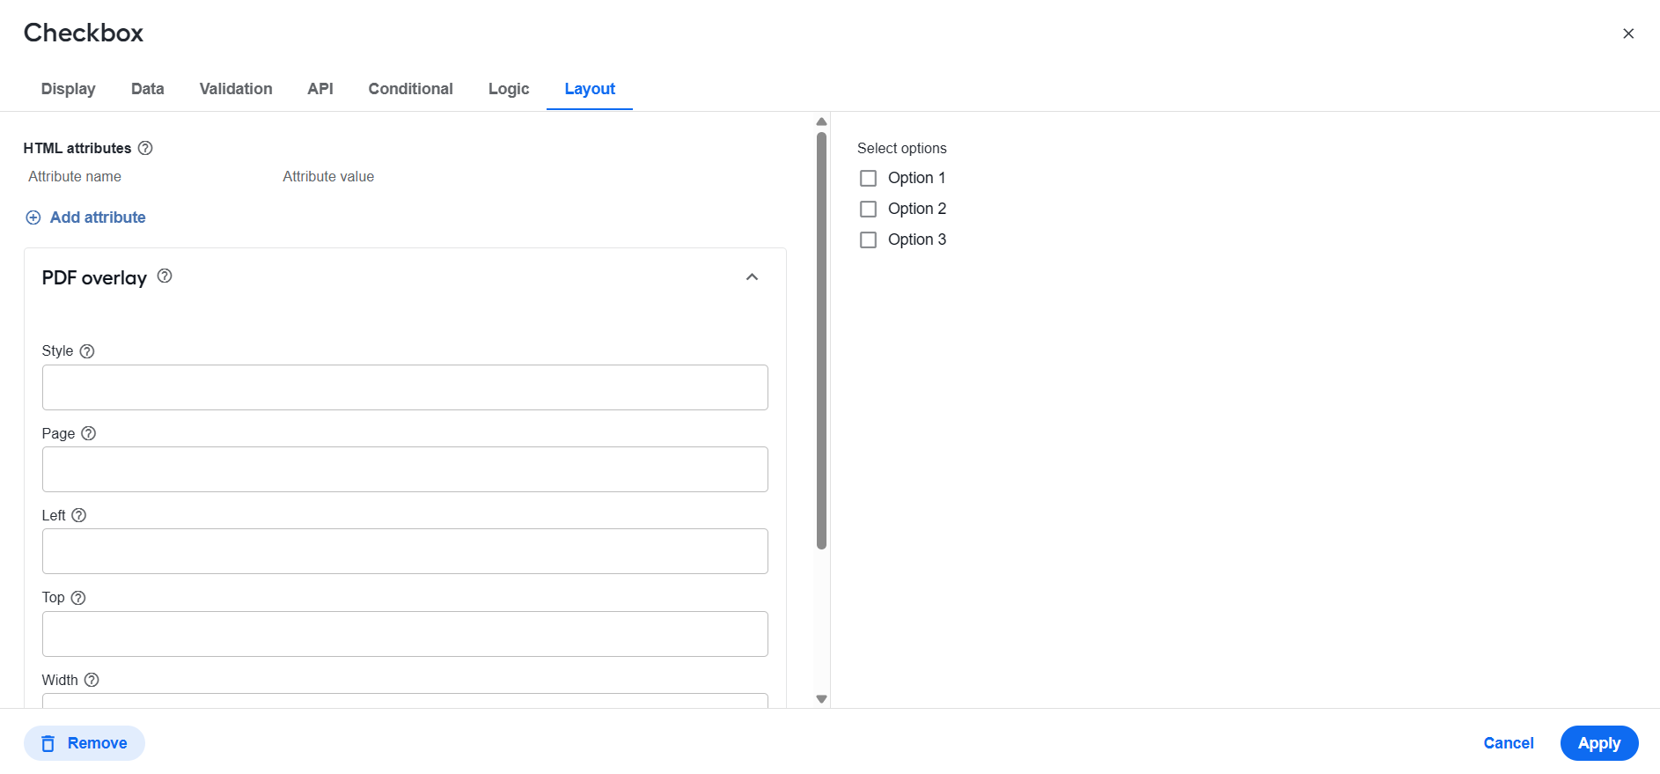The height and width of the screenshot is (774, 1660).
Task: Click help icon next to Top
Action: (78, 598)
